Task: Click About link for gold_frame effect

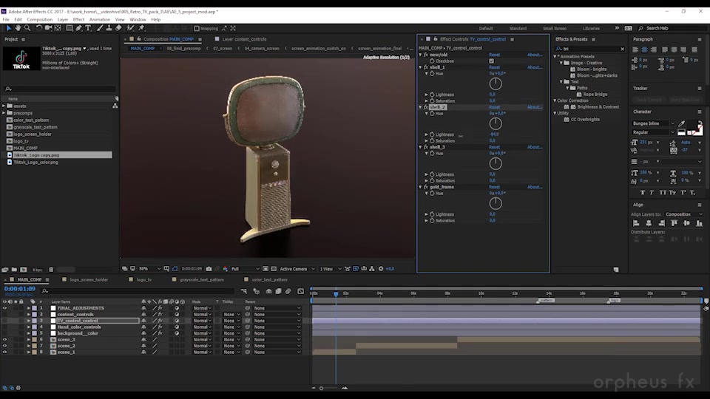Action: (535, 187)
